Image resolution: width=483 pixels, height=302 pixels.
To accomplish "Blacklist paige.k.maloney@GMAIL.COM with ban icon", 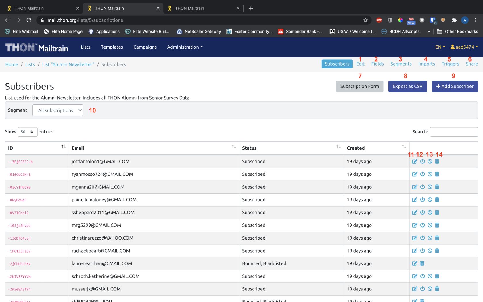I will coord(430,200).
